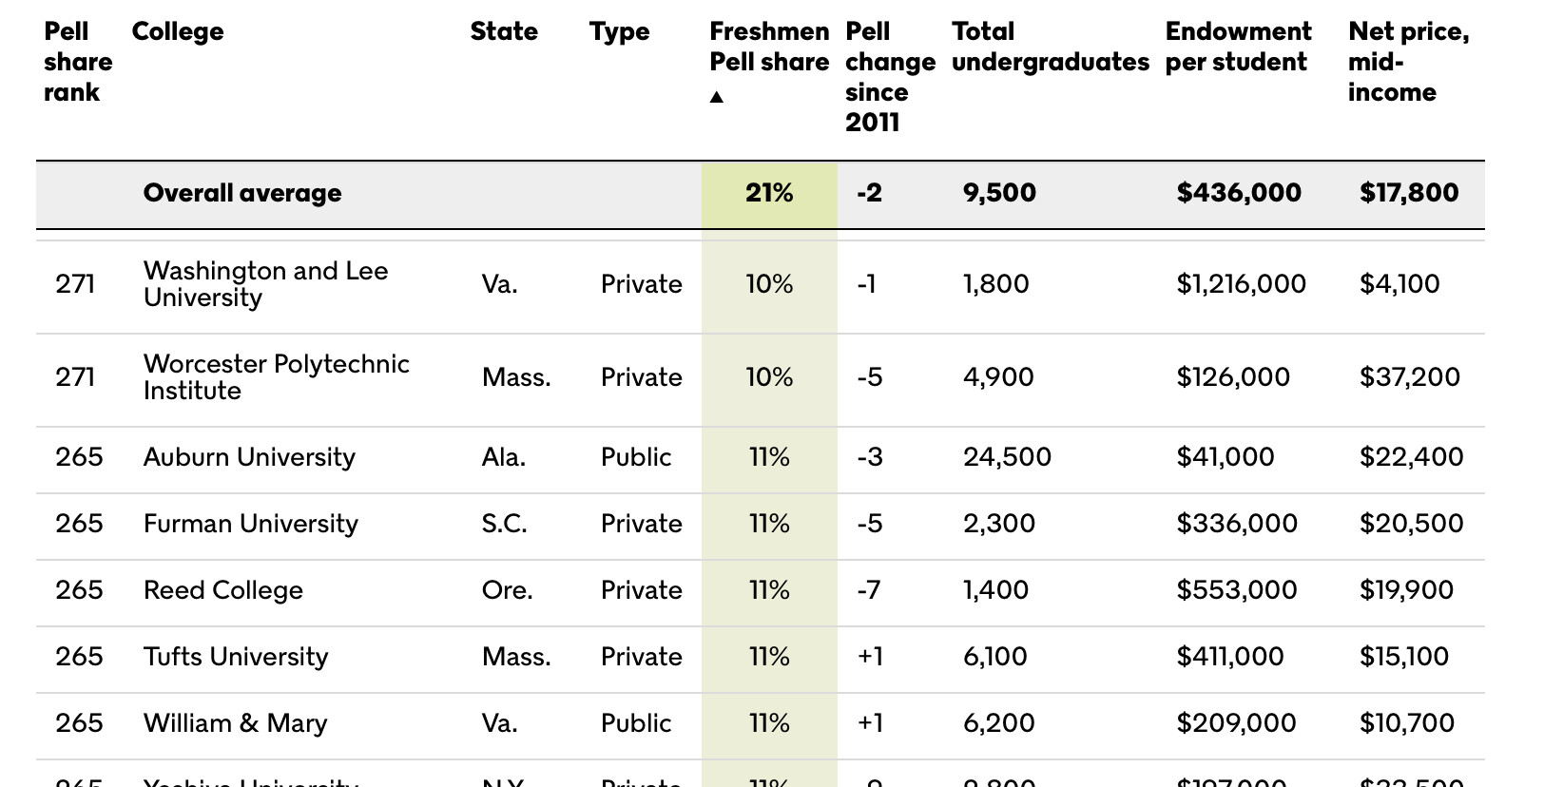Viewport: 1544px width, 787px height.
Task: Click Auburn University in the table
Action: (x=249, y=457)
